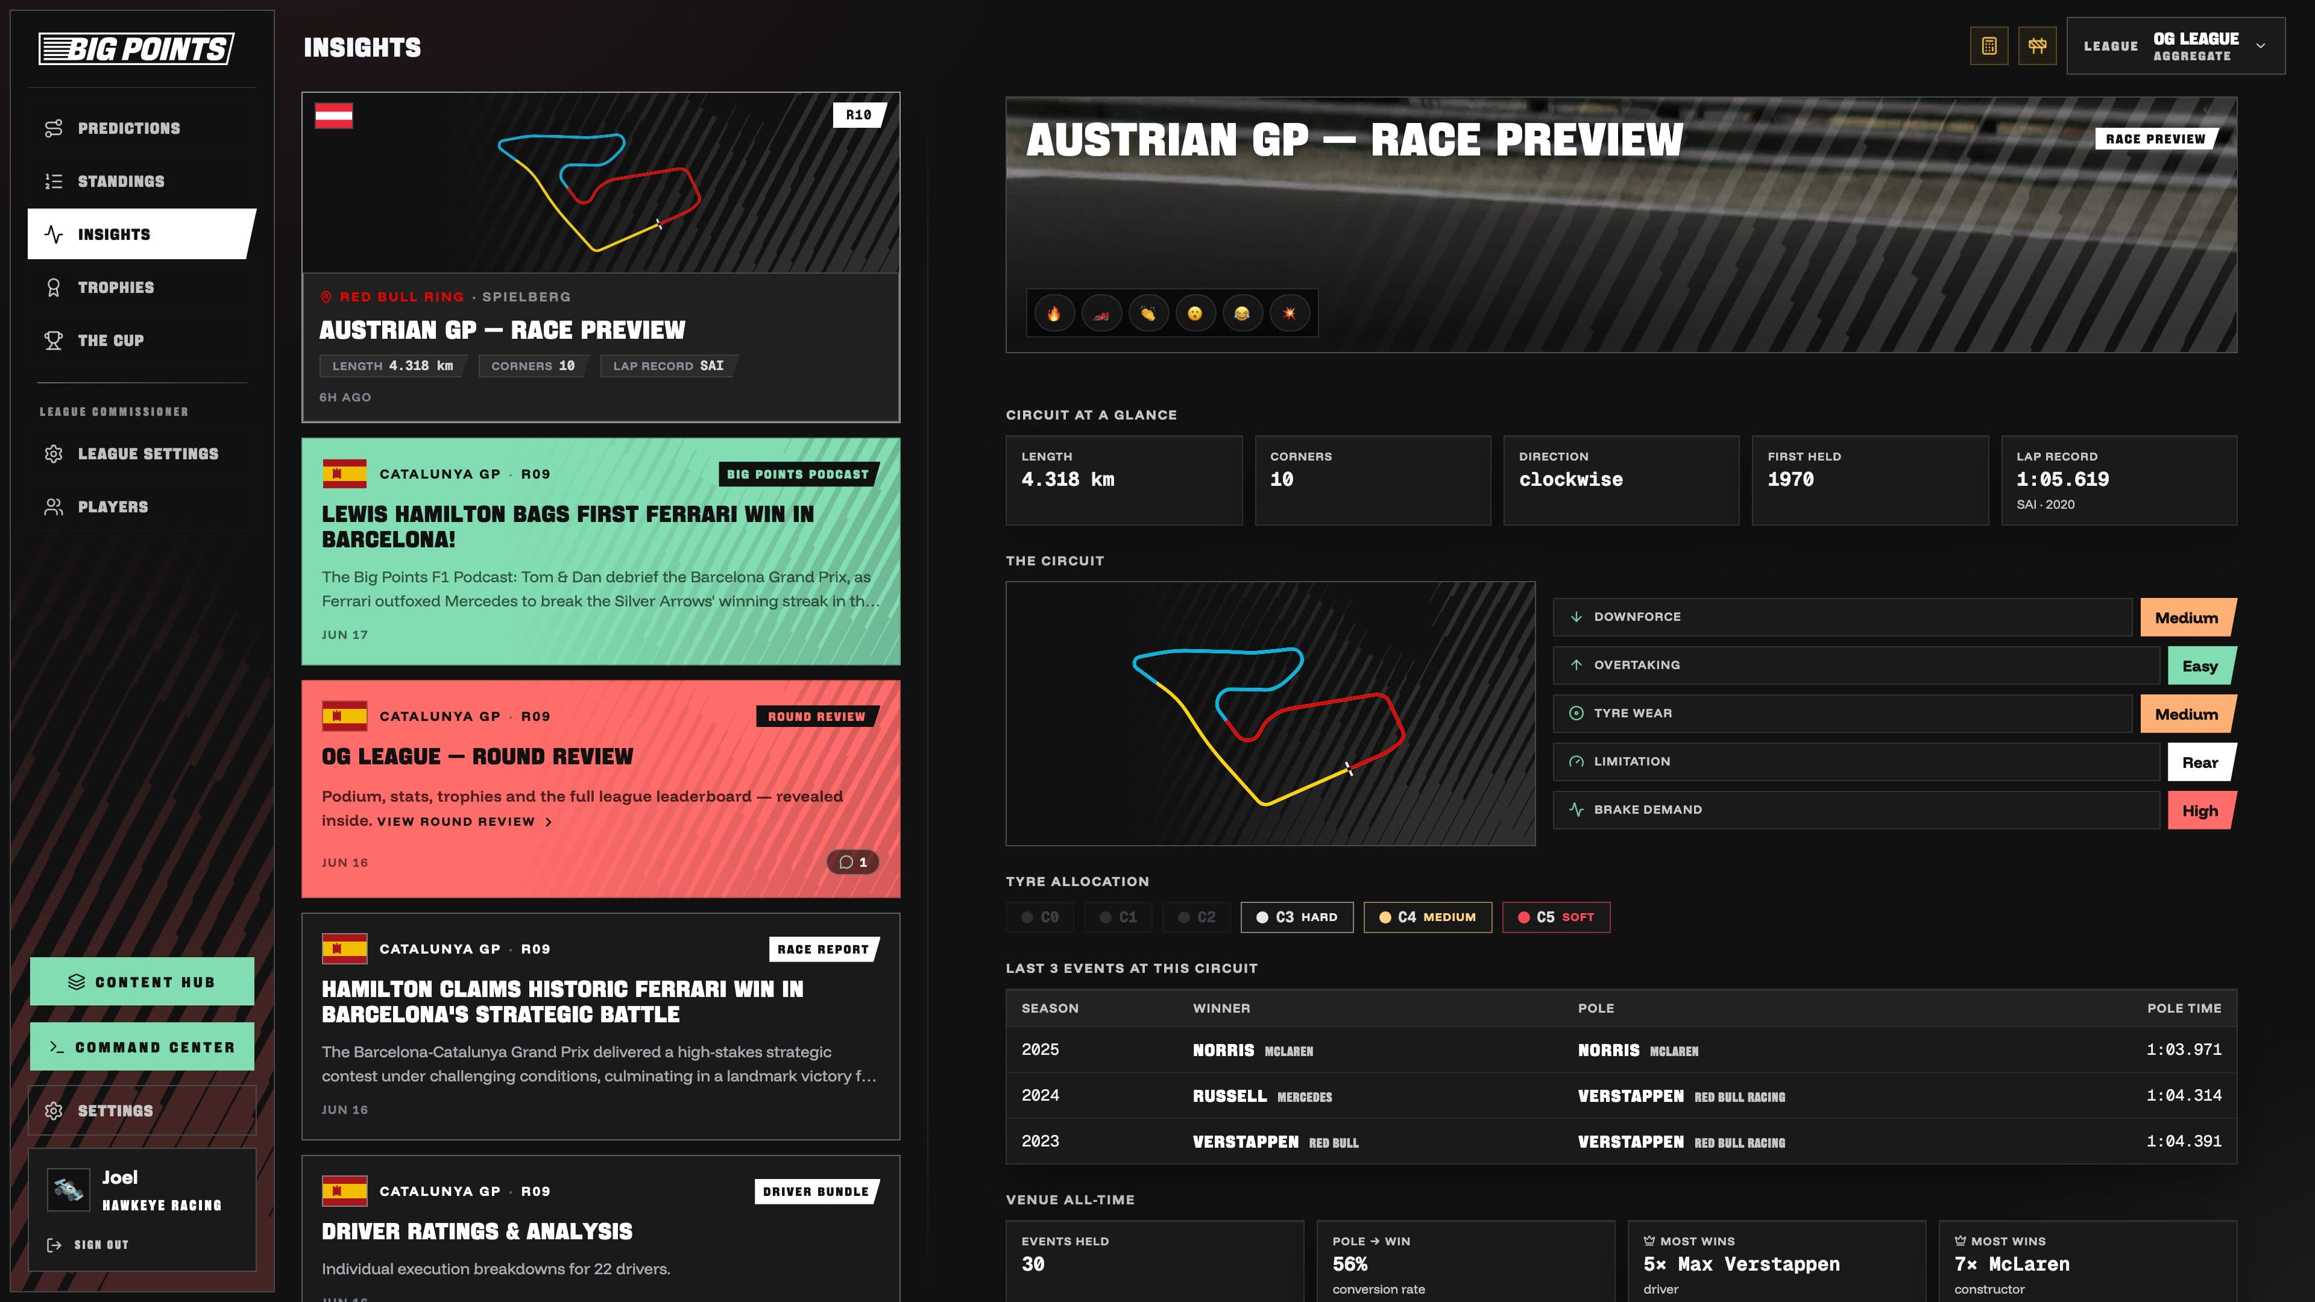Open the Driver Ratings & Analysis card

(601, 1229)
